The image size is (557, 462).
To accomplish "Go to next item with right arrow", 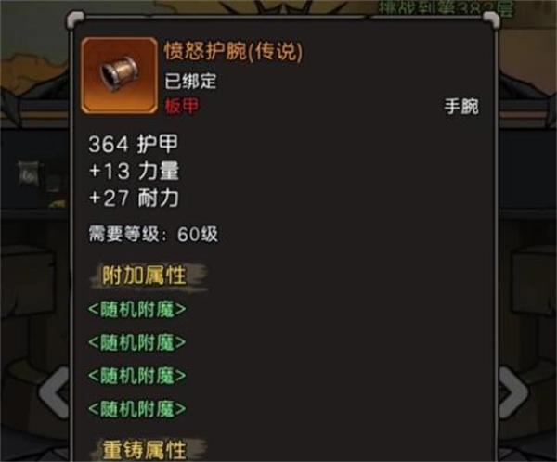I will (513, 392).
